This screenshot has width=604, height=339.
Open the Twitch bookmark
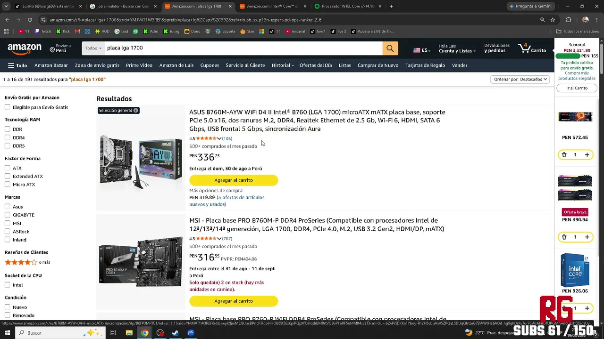tap(42, 32)
